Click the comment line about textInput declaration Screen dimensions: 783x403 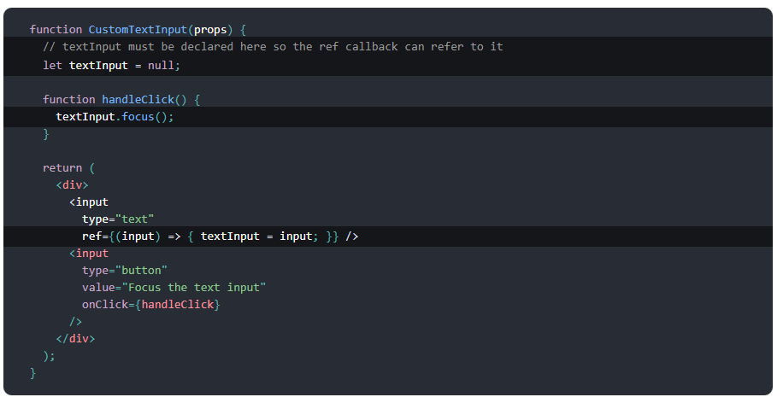point(273,47)
